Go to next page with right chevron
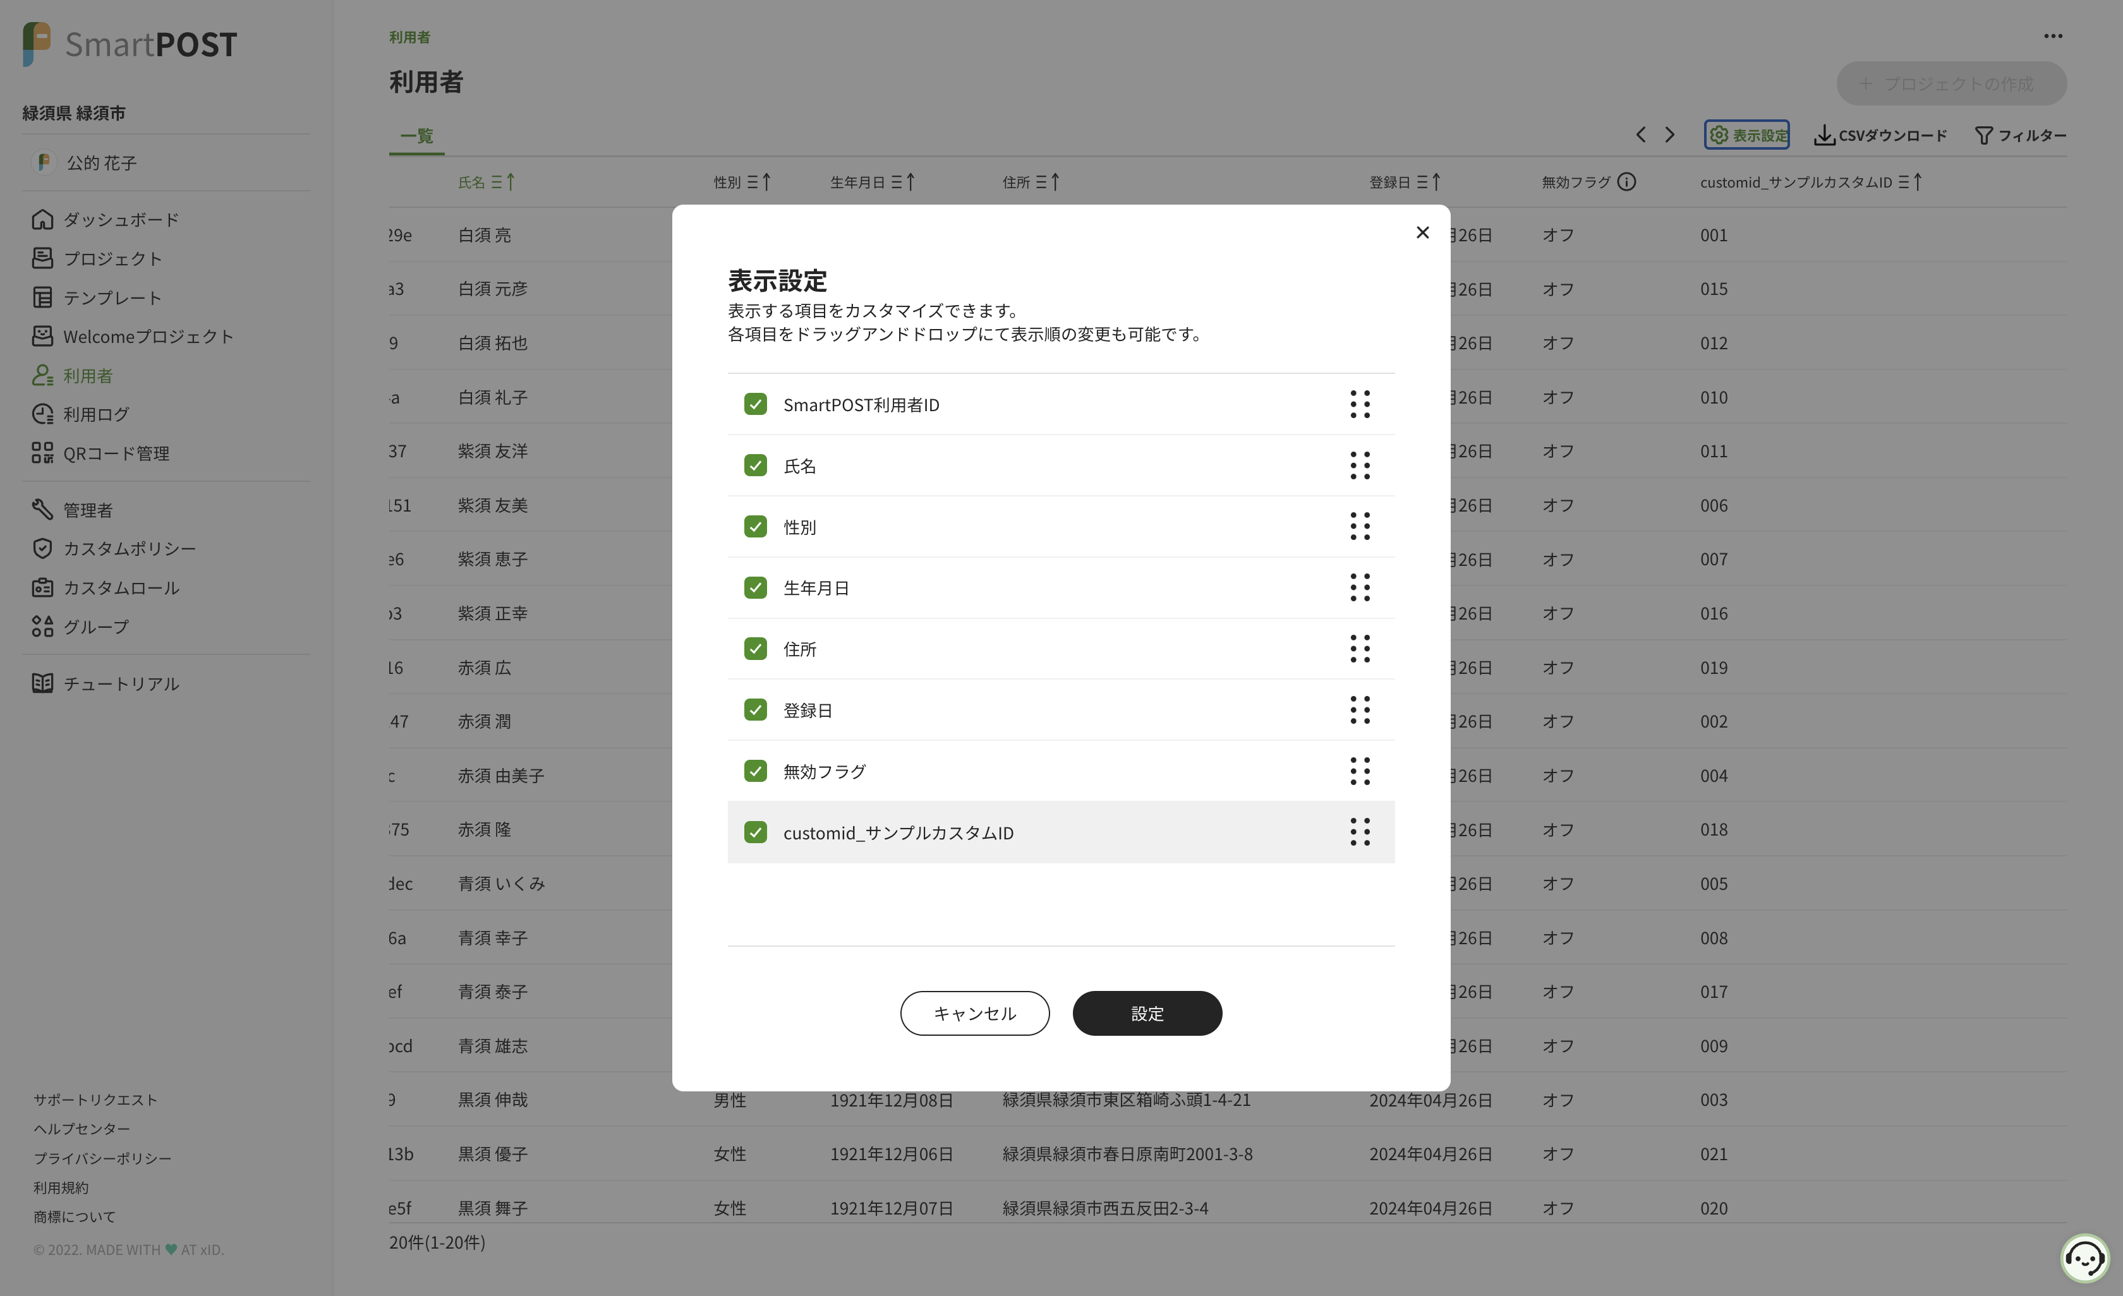This screenshot has width=2123, height=1296. pos(1670,135)
